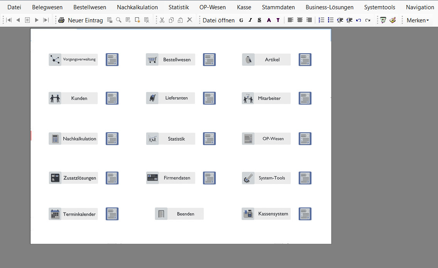The width and height of the screenshot is (438, 268).
Task: Expand the Merken dropdown
Action: click(x=418, y=20)
